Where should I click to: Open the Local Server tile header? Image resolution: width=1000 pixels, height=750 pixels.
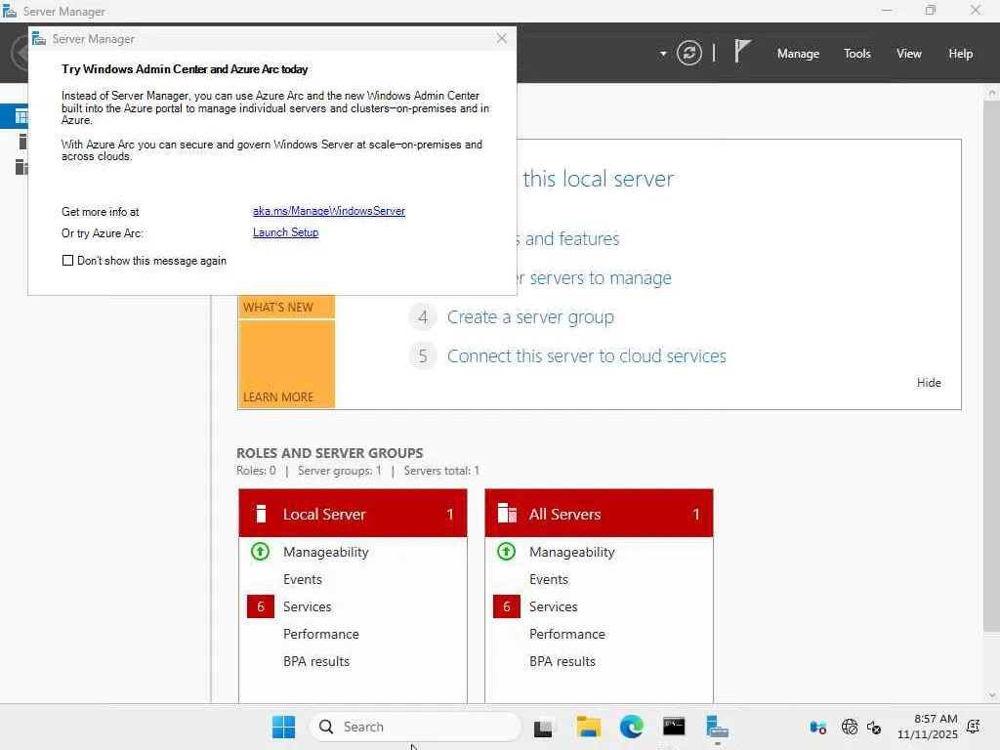353,514
